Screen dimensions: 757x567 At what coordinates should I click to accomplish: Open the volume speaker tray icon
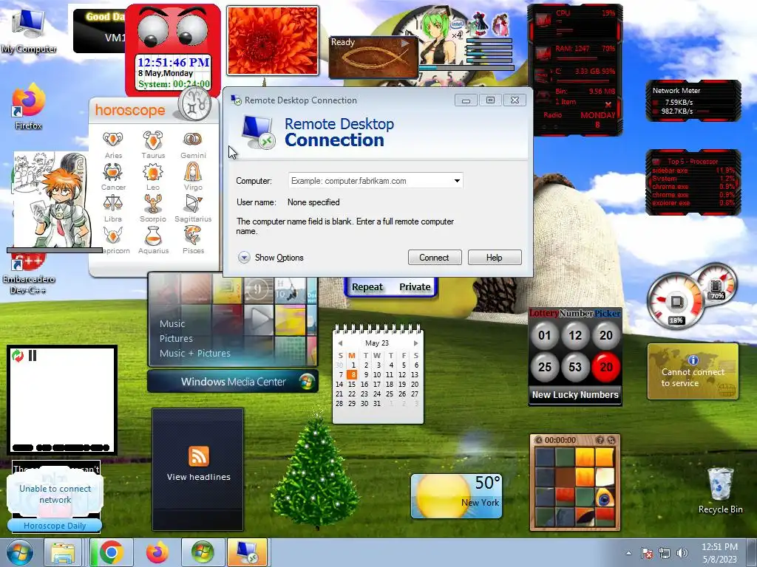(x=682, y=553)
